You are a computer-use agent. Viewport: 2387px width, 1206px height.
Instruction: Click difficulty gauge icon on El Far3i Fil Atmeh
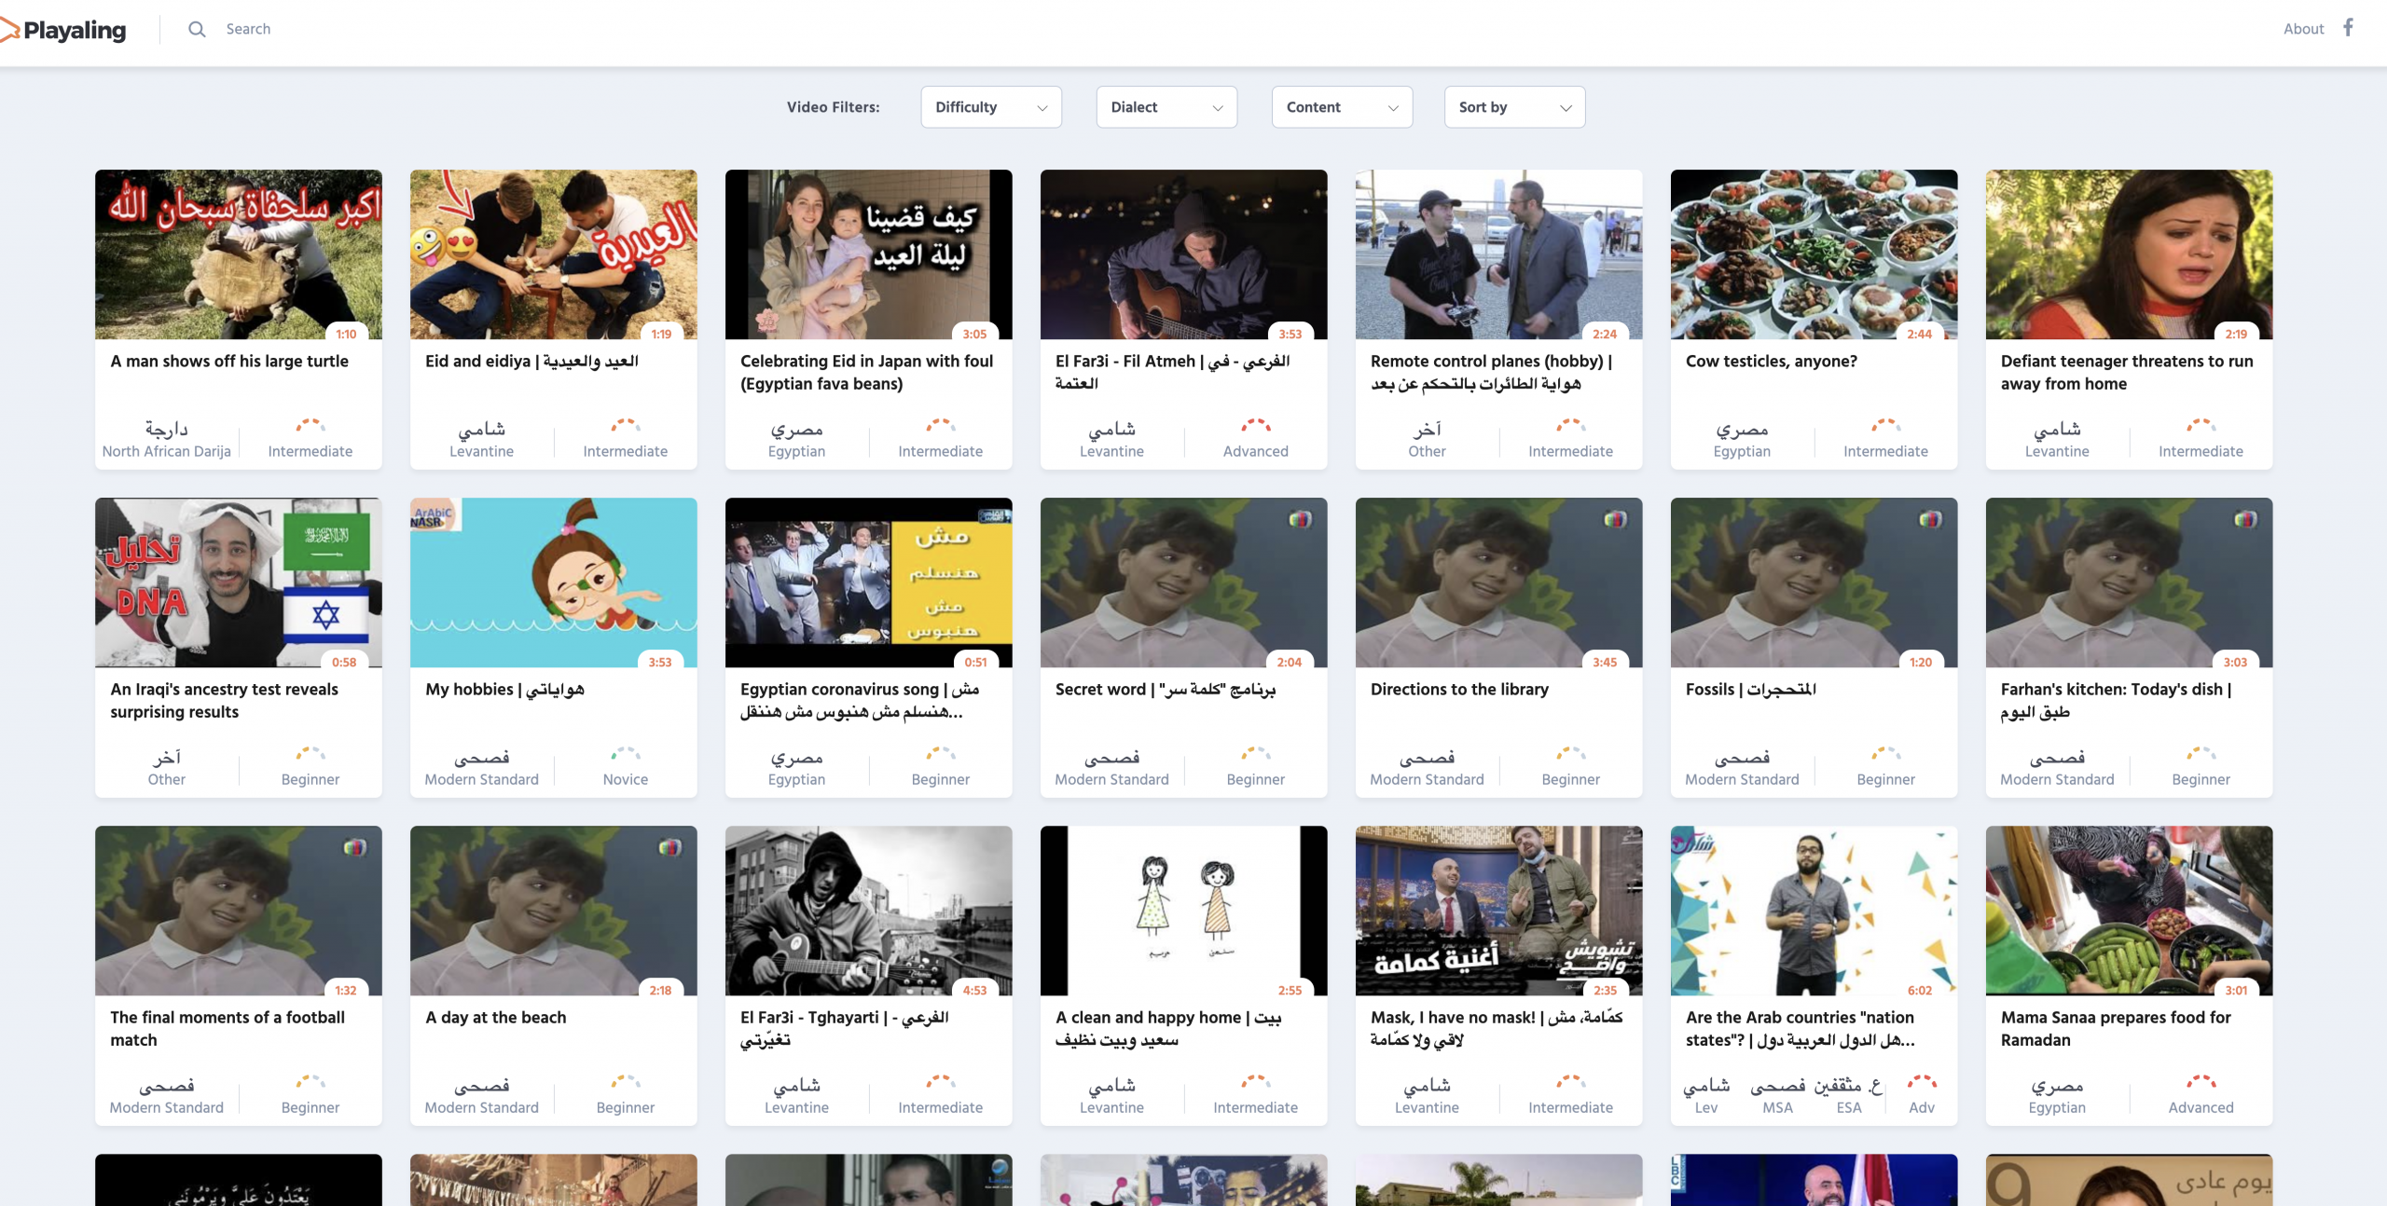[x=1255, y=426]
